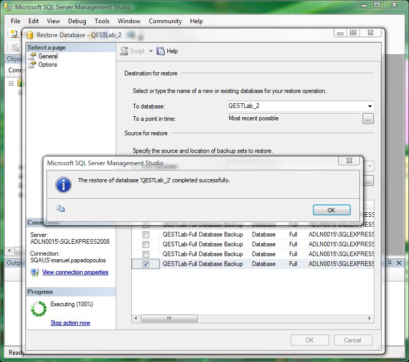Screen dimensions: 409x362
Task: Click the copy message icon in the dialog
Action: [x=60, y=209]
